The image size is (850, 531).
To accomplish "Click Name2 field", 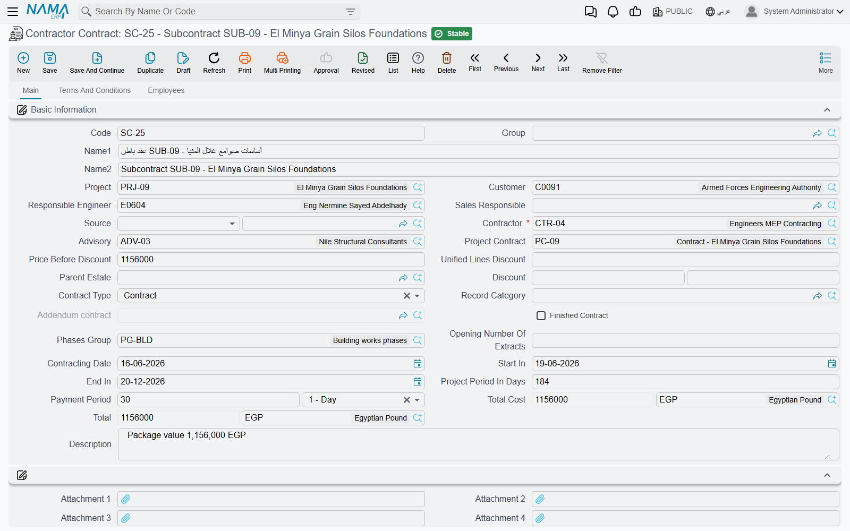I will click(x=478, y=169).
